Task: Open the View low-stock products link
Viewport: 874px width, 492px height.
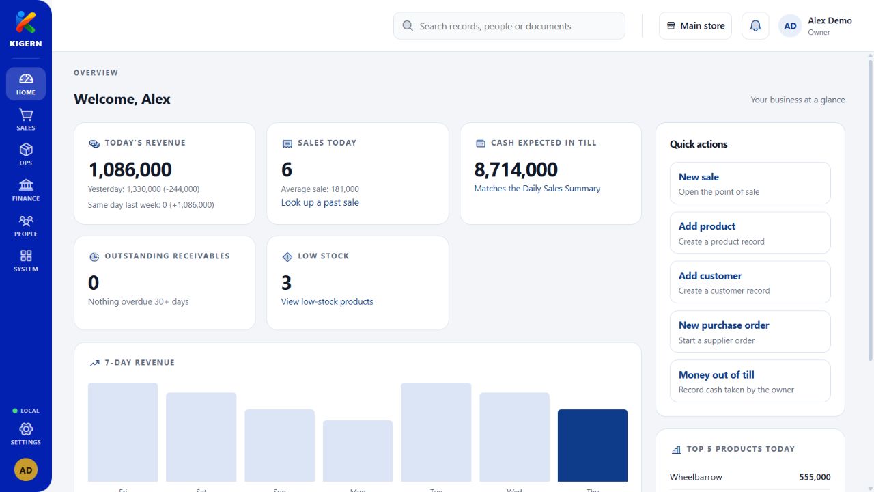Action: pos(327,301)
